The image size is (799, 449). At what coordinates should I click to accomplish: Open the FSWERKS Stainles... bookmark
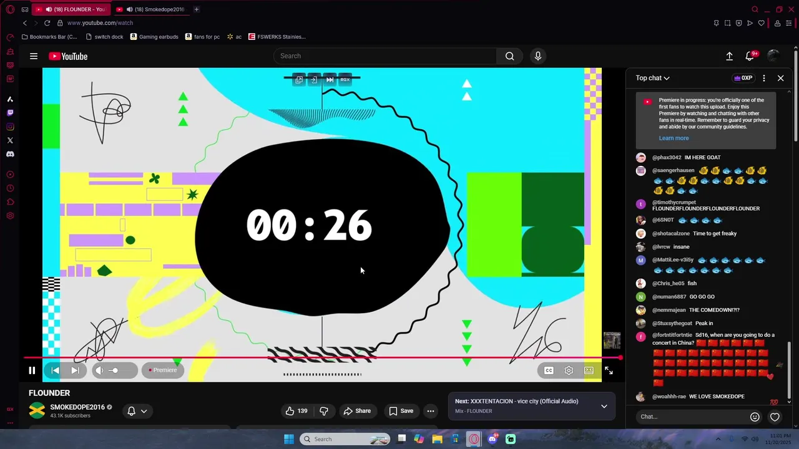(x=277, y=37)
